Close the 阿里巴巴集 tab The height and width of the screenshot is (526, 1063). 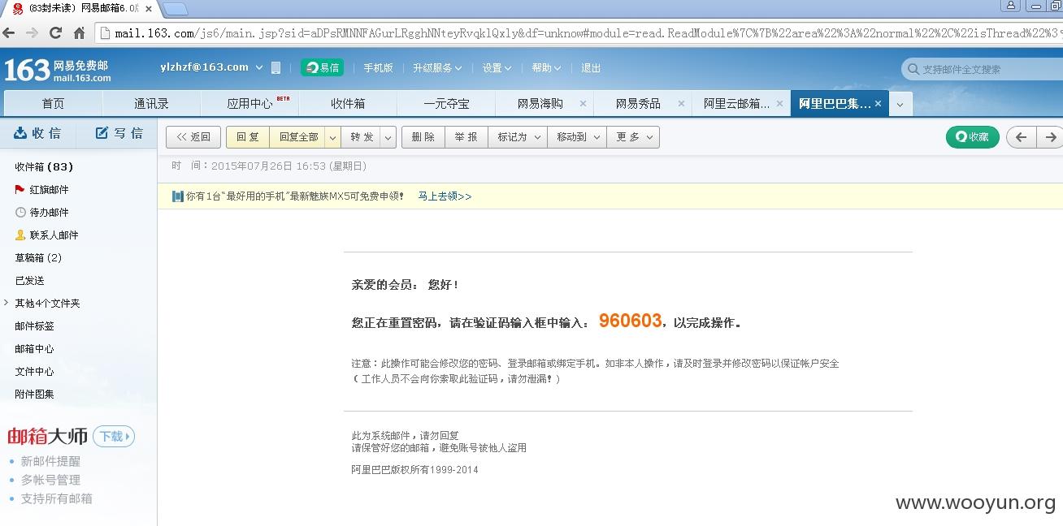click(878, 103)
